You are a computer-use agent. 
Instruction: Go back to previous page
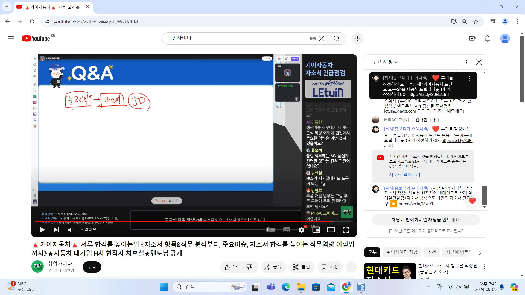8,22
